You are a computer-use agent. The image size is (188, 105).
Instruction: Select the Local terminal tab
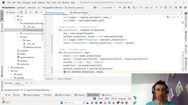pos(18,83)
